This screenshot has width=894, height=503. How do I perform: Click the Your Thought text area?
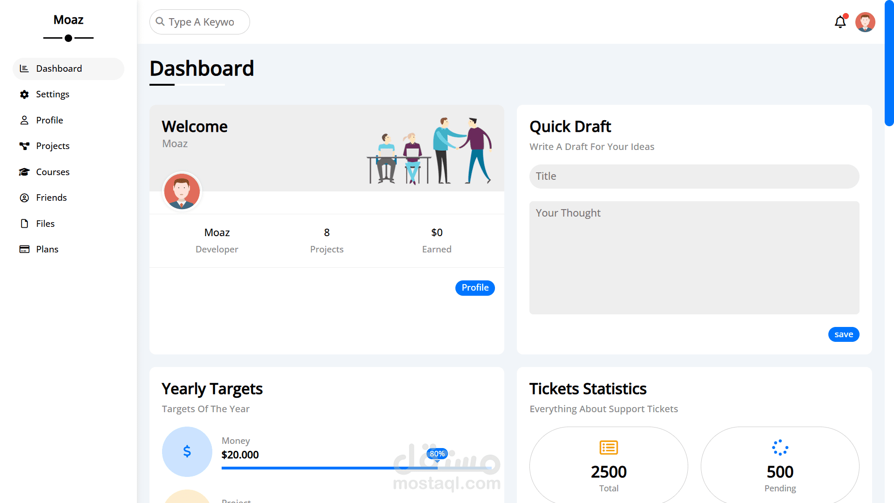694,258
